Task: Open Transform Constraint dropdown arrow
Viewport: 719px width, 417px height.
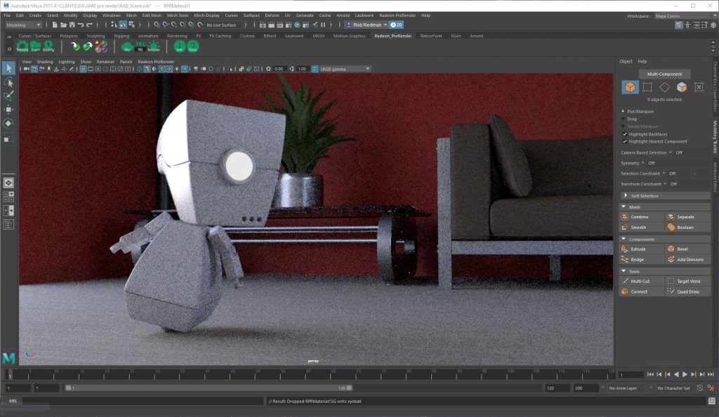Action: (665, 184)
